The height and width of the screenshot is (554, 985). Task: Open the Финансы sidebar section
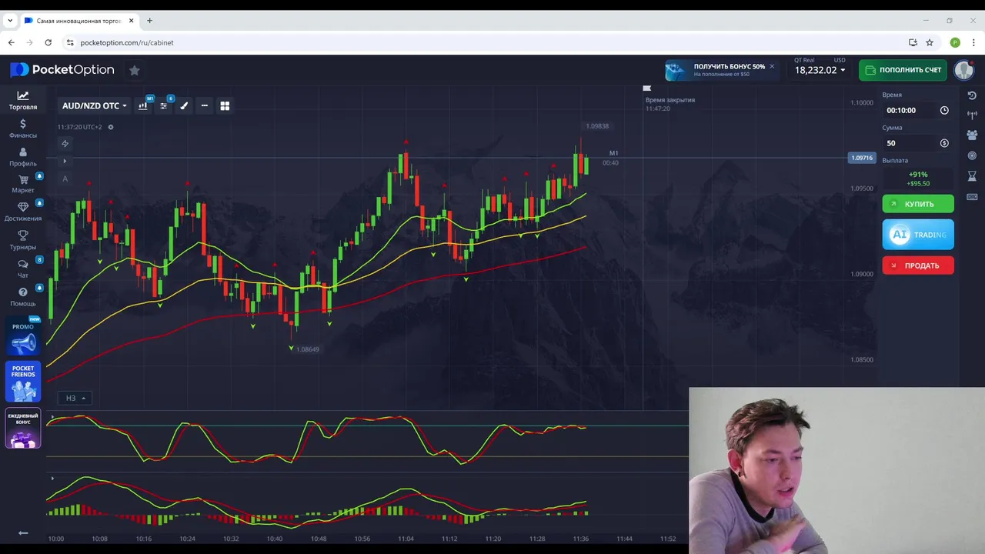click(23, 128)
